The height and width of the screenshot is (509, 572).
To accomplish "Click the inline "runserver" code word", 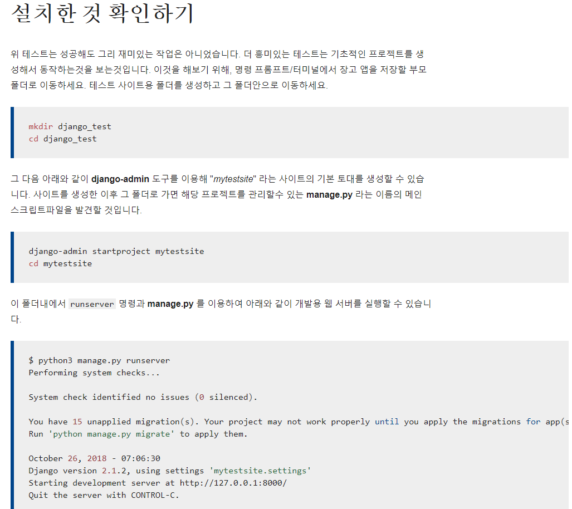I will coord(92,304).
